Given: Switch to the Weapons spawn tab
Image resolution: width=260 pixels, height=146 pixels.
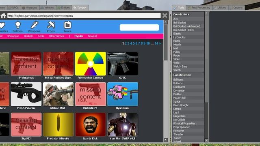Looking at the screenshot, I should click(30, 8).
